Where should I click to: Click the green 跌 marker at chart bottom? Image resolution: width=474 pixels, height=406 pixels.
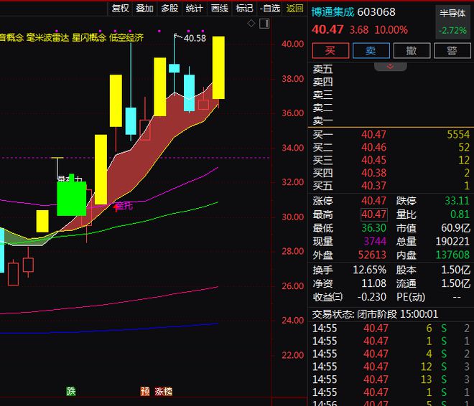click(71, 392)
